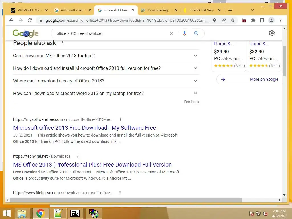Clear the Google search box text
Viewport: 292px width, 219px height.
[x=171, y=33]
